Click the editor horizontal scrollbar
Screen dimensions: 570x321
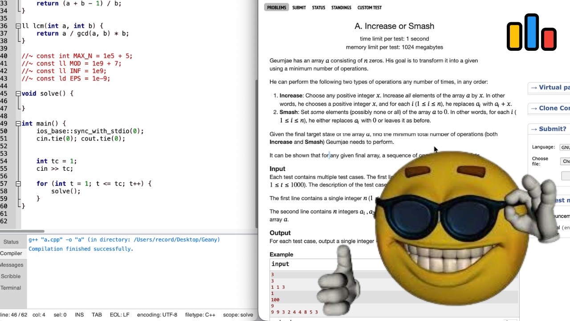(x=22, y=231)
